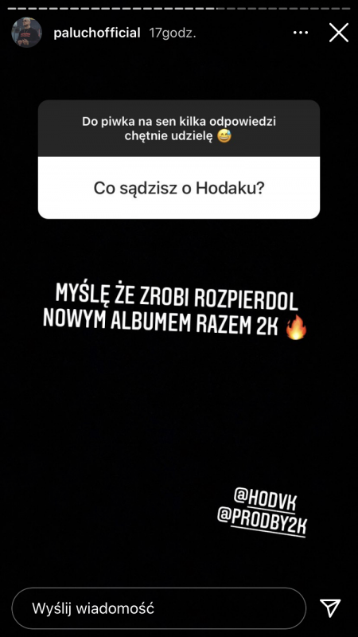
Task: Tap the fire emoji after RAZEM 2K
Action: click(x=297, y=328)
